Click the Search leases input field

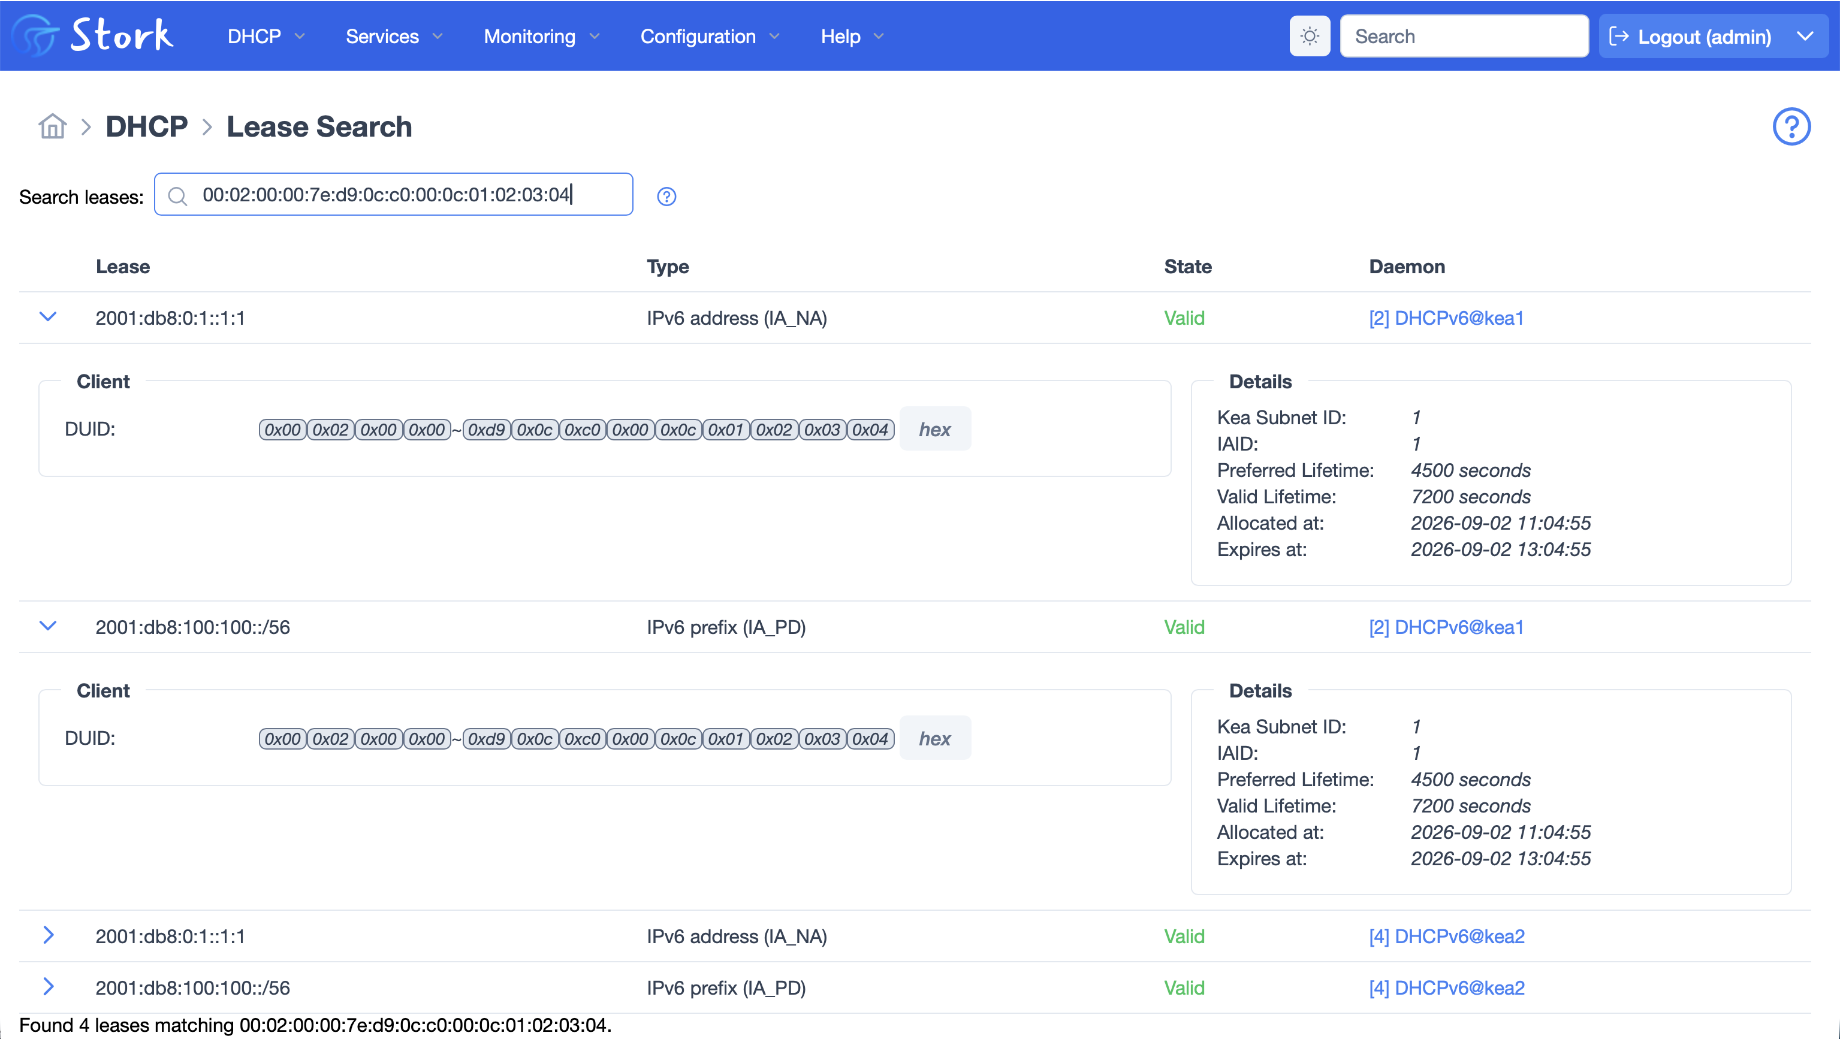pos(394,194)
